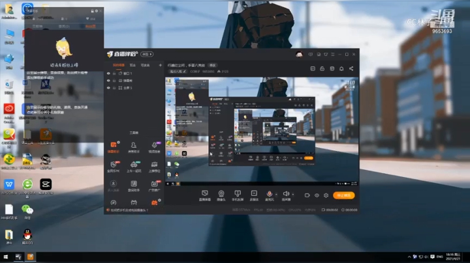Viewport: 470px width, 263px height.
Task: Open the ad promotion tool with red badge
Action: tap(154, 186)
